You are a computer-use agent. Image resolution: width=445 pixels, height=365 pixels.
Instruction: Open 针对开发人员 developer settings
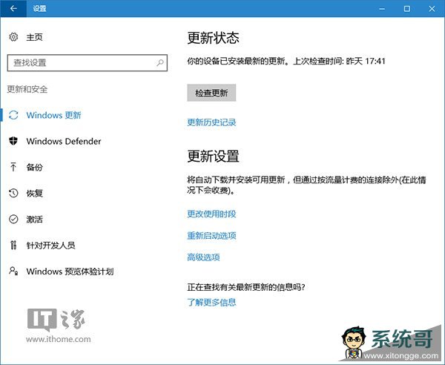50,246
